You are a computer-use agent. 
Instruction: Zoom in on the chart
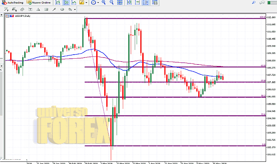tap(104, 3)
